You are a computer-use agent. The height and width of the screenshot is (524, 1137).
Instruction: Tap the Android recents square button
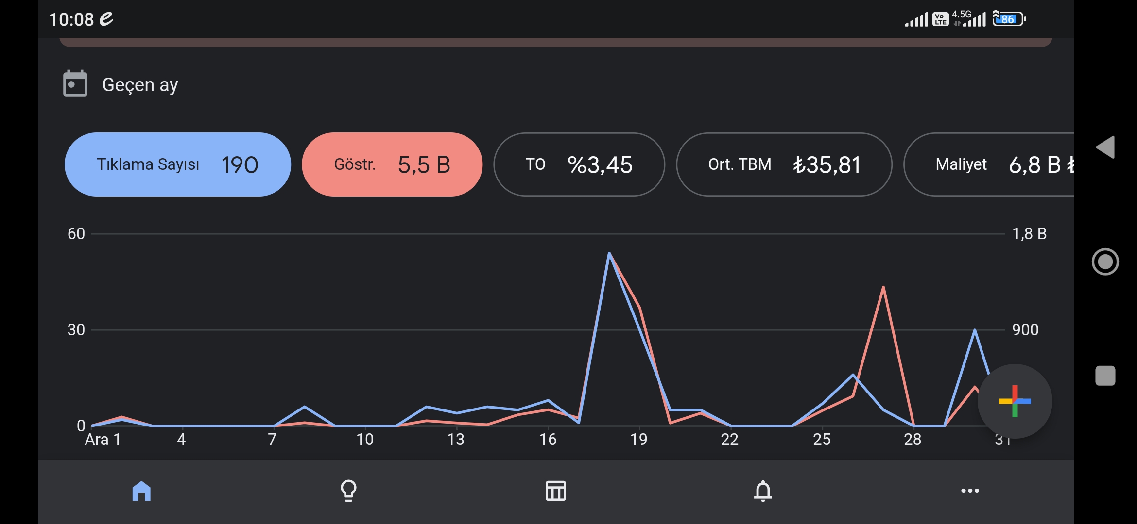[1105, 376]
